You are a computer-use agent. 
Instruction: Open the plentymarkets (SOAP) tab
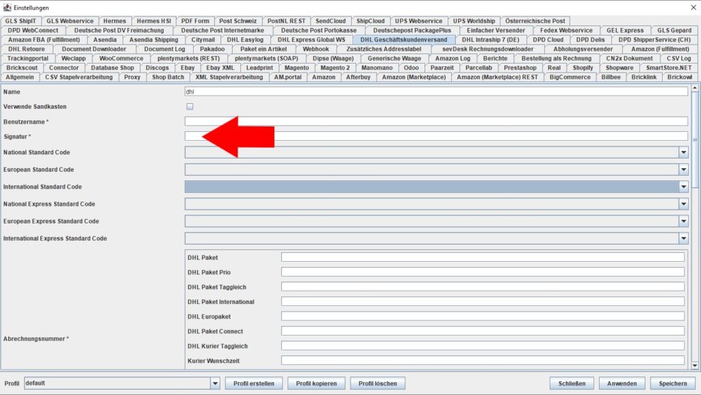tap(266, 59)
